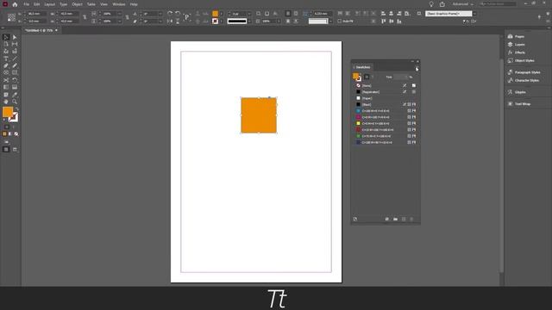552x310 pixels.
Task: Click New Swatch icon at Swatches panel bottom
Action: pyautogui.click(x=404, y=219)
